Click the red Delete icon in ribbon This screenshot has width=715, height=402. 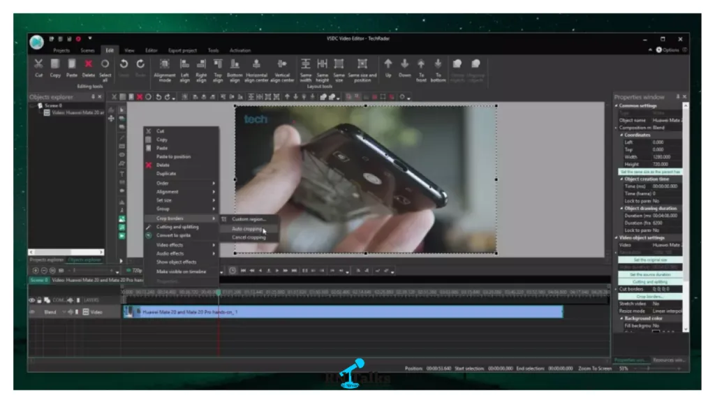click(89, 64)
